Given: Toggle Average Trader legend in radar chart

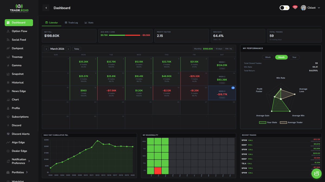Looking at the screenshot, I should pyautogui.click(x=291, y=122).
